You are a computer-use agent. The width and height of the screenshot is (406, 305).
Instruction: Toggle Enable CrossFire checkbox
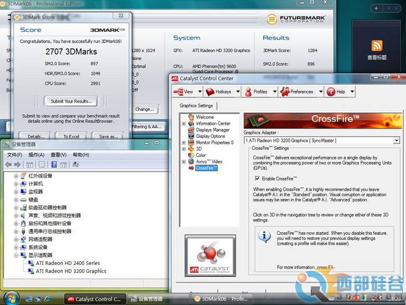point(257,179)
